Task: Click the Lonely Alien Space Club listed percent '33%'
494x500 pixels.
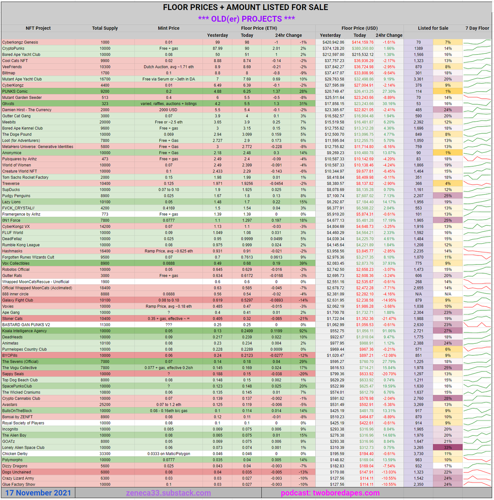Action: 448,447
